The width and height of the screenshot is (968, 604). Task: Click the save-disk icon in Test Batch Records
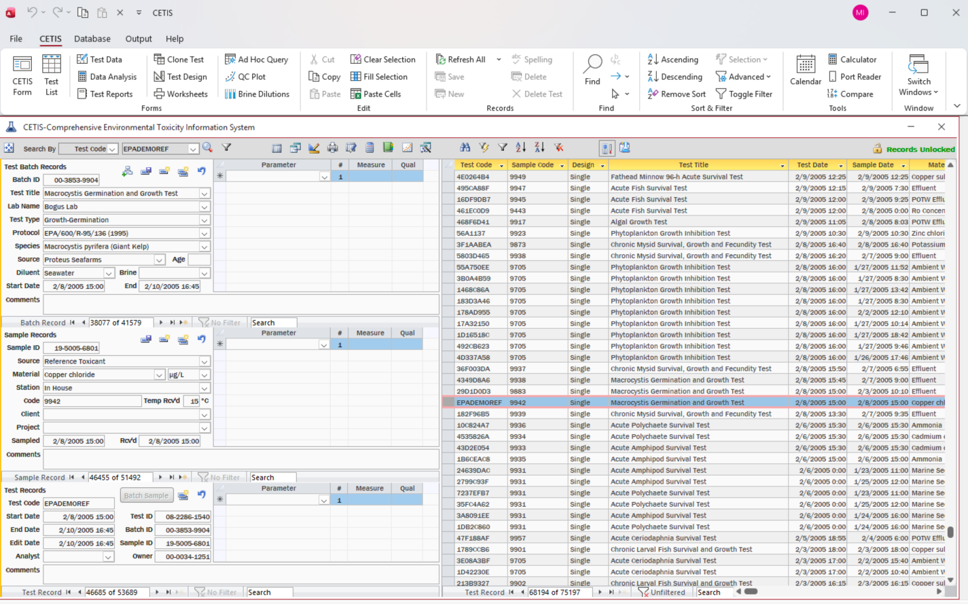tap(146, 171)
